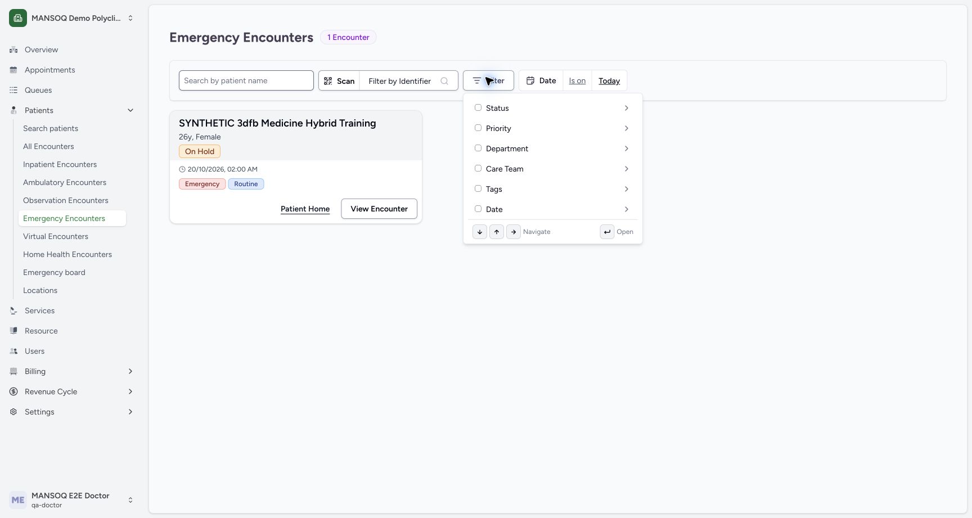Click the Settings gear icon in sidebar
Screen dimensions: 972x518
tap(13, 412)
